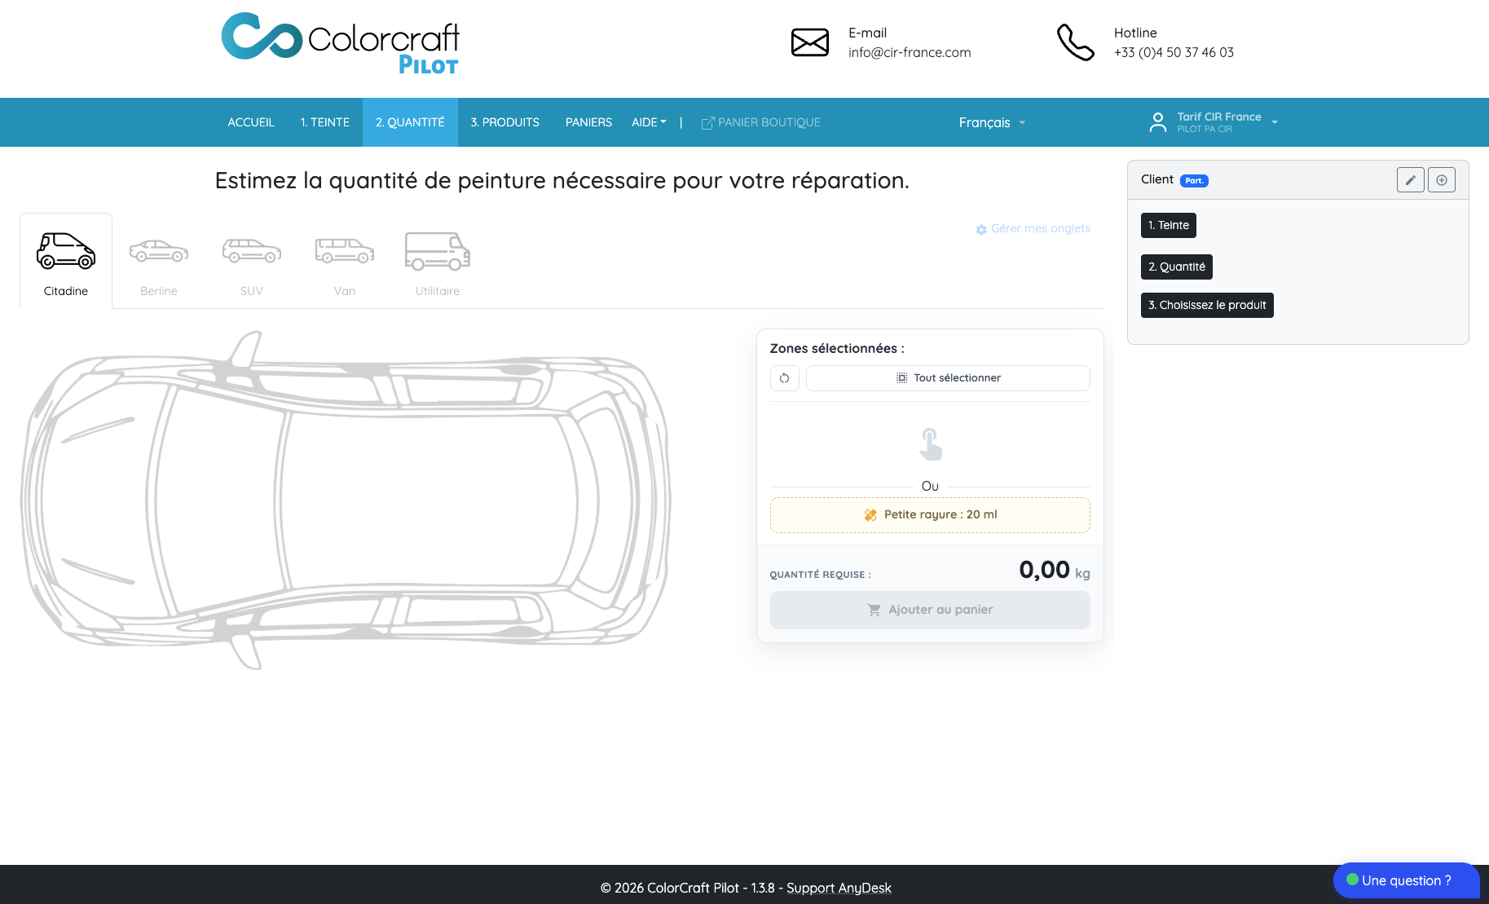Select the SUV vehicle tab
This screenshot has width=1489, height=904.
pyautogui.click(x=252, y=261)
